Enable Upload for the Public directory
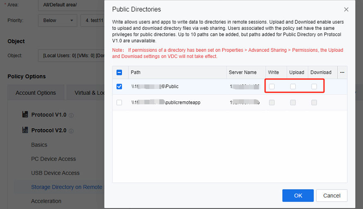The image size is (363, 209). click(293, 86)
